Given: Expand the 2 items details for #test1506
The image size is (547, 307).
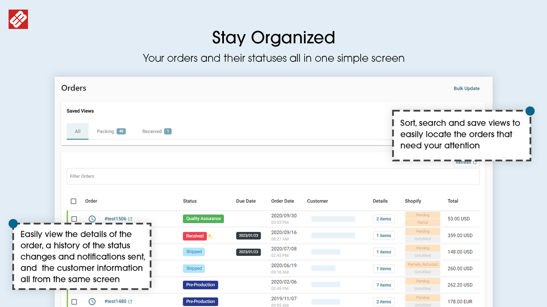Looking at the screenshot, I should point(383,219).
